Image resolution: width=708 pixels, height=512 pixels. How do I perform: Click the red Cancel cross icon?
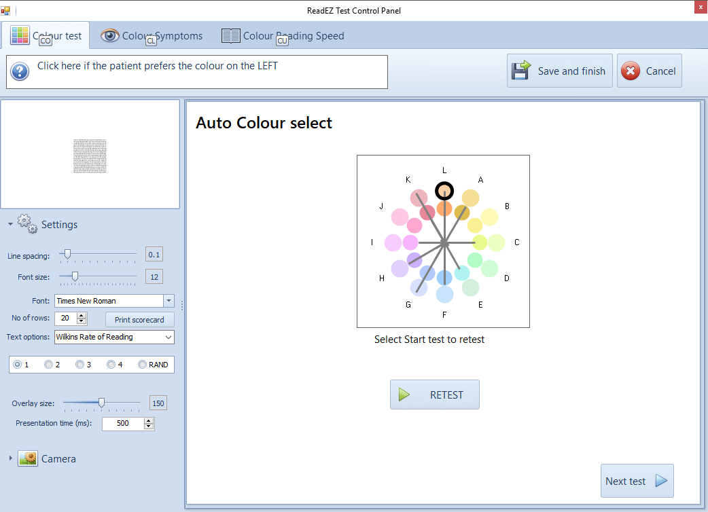click(x=631, y=71)
